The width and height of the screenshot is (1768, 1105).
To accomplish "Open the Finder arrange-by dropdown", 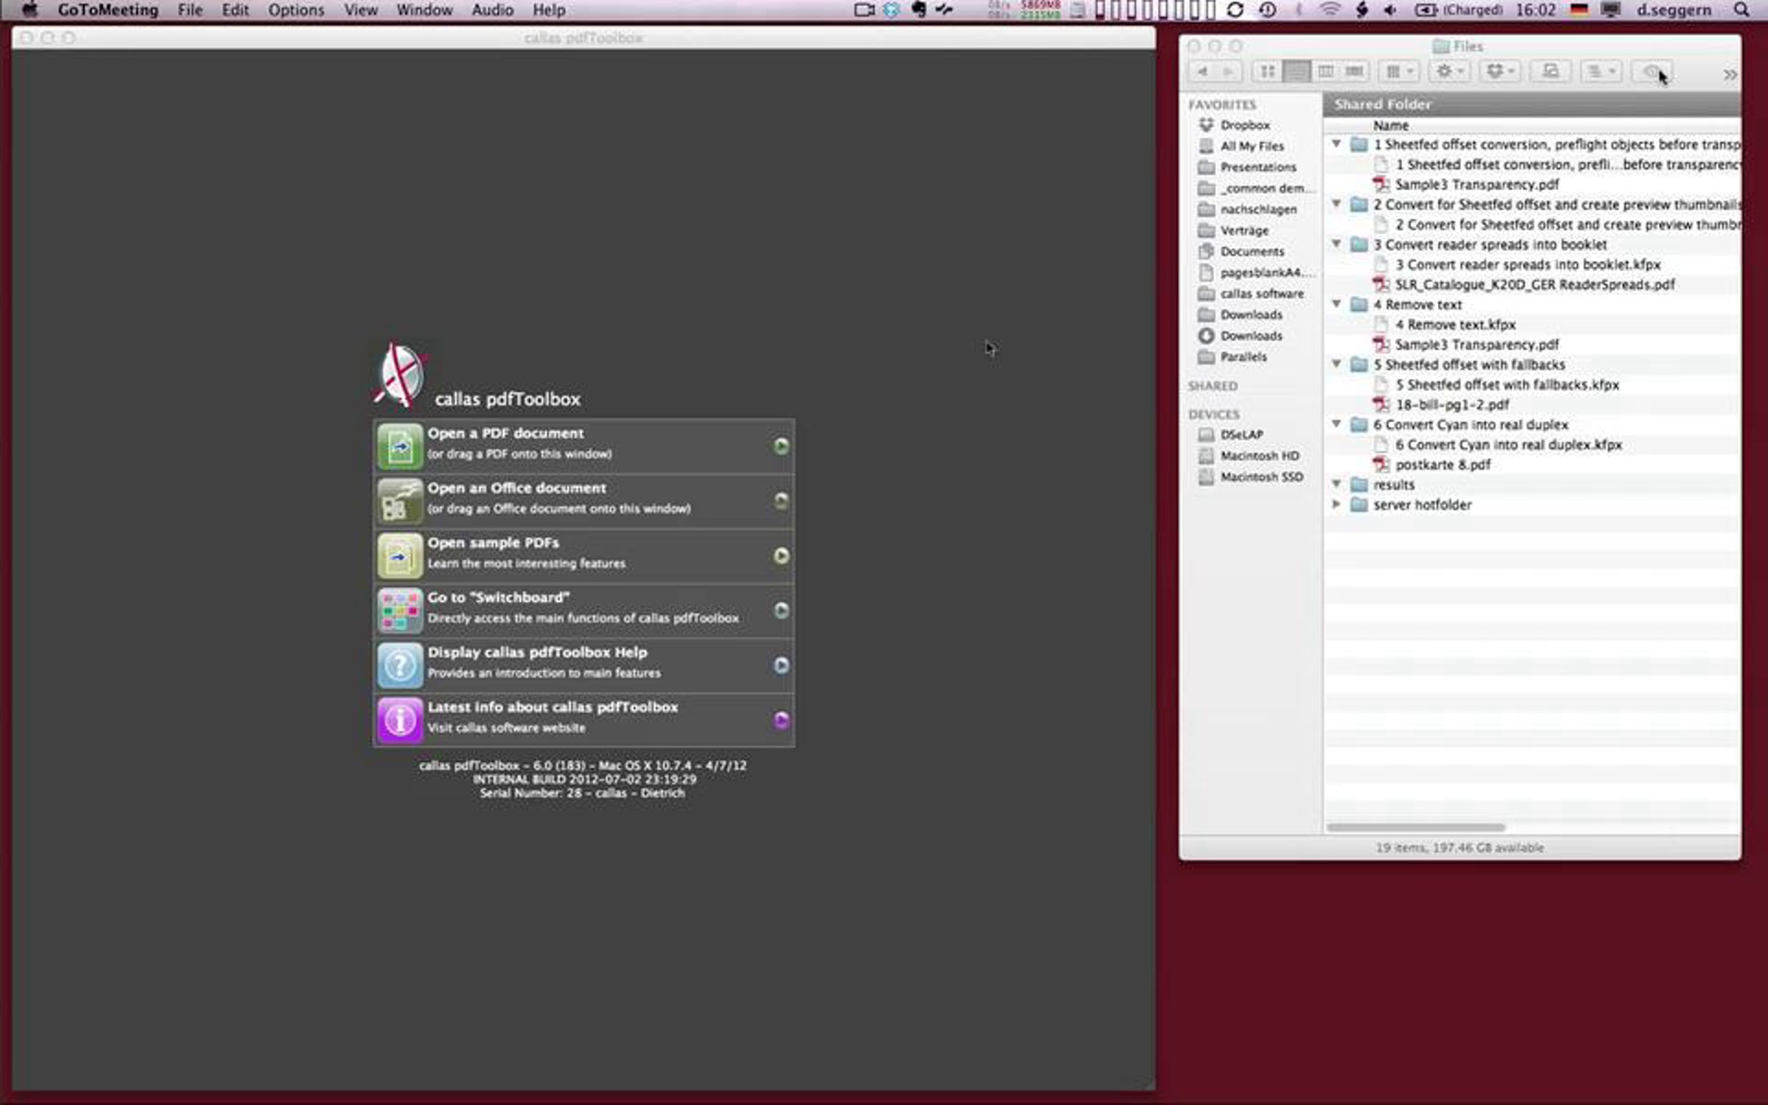I will coord(1400,71).
